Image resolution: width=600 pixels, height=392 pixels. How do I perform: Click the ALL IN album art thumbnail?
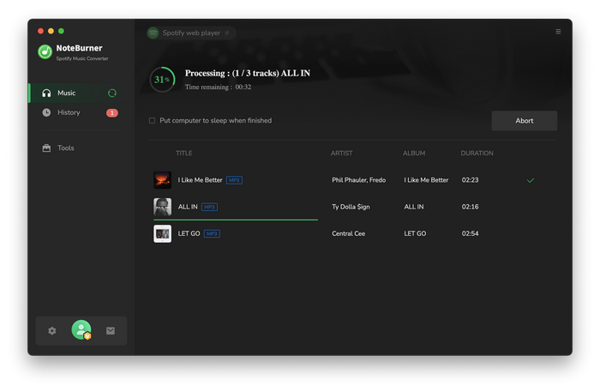click(x=162, y=207)
